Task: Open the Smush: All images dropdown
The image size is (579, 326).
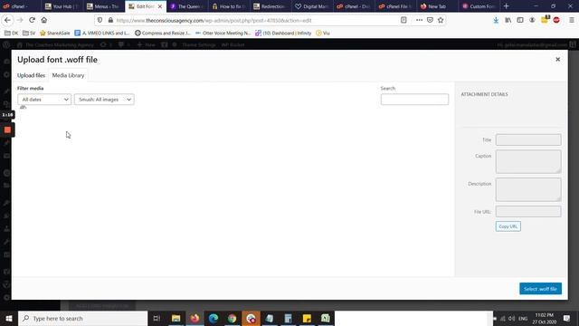Action: click(104, 100)
